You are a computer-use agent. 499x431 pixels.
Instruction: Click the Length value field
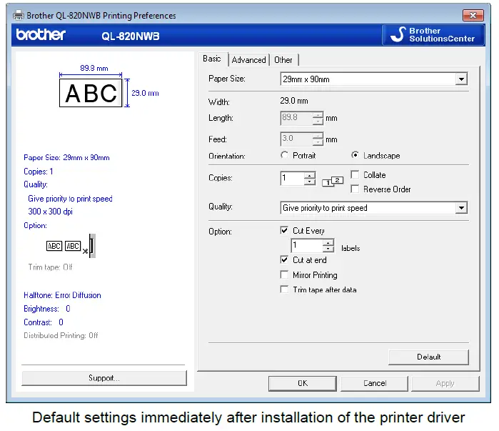(x=296, y=118)
